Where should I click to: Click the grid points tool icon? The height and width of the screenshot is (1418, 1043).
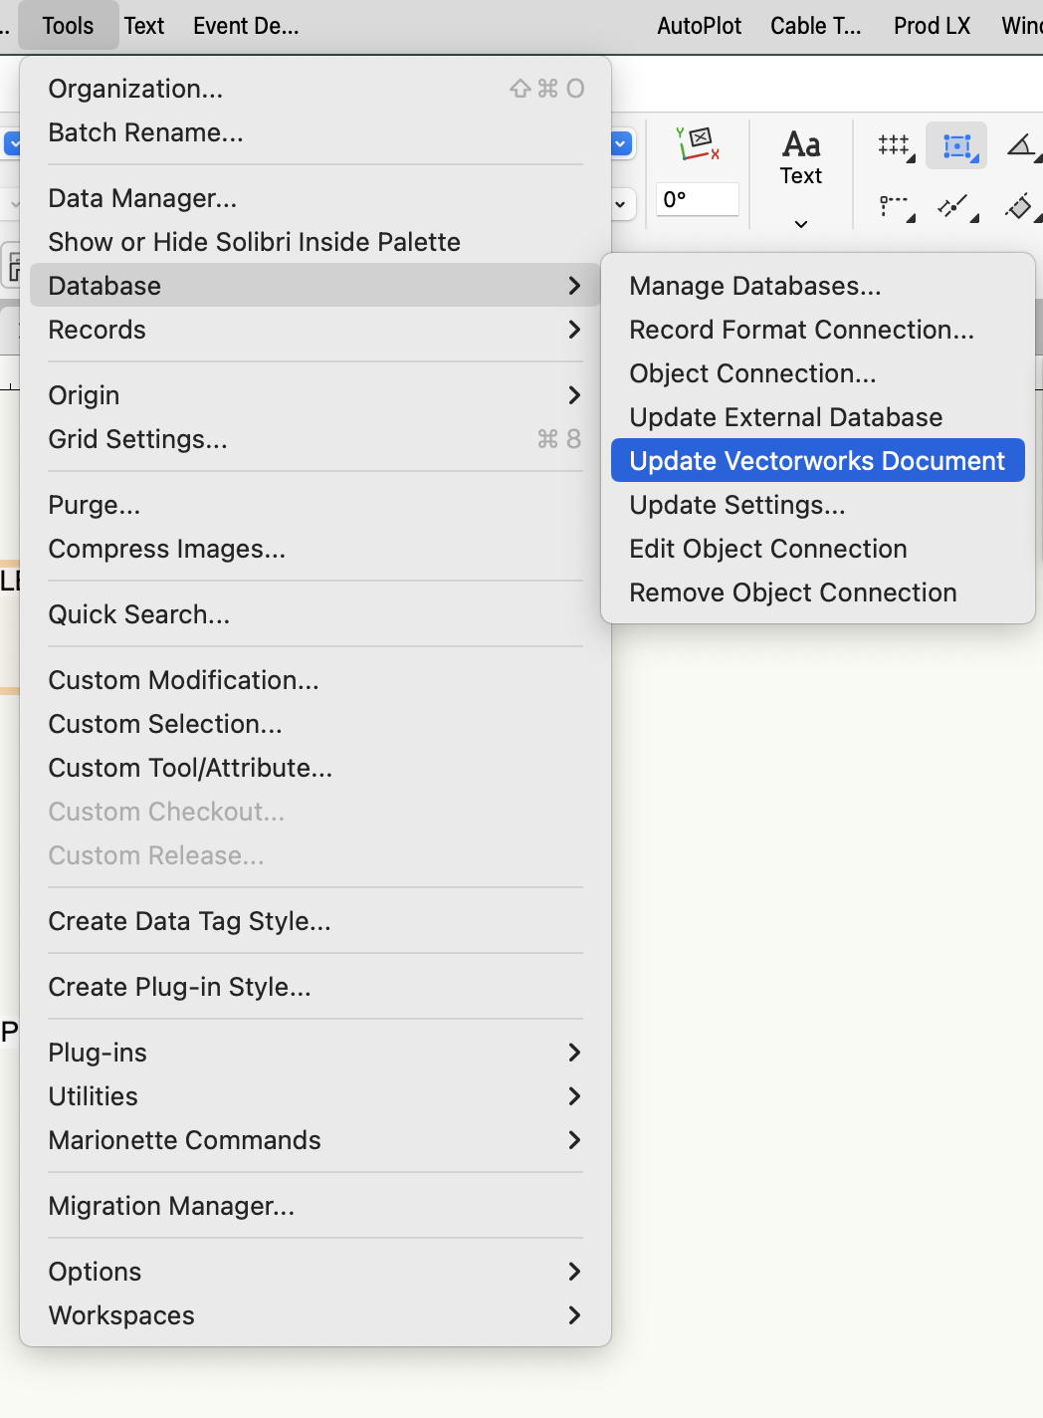pyautogui.click(x=893, y=145)
